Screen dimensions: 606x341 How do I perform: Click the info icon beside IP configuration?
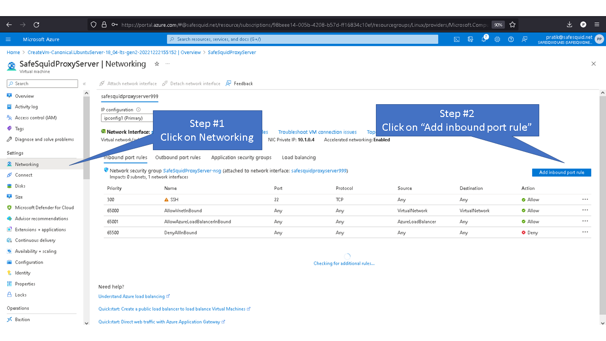[x=139, y=110]
